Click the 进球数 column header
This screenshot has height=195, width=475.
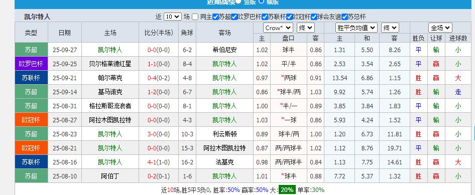pyautogui.click(x=458, y=39)
